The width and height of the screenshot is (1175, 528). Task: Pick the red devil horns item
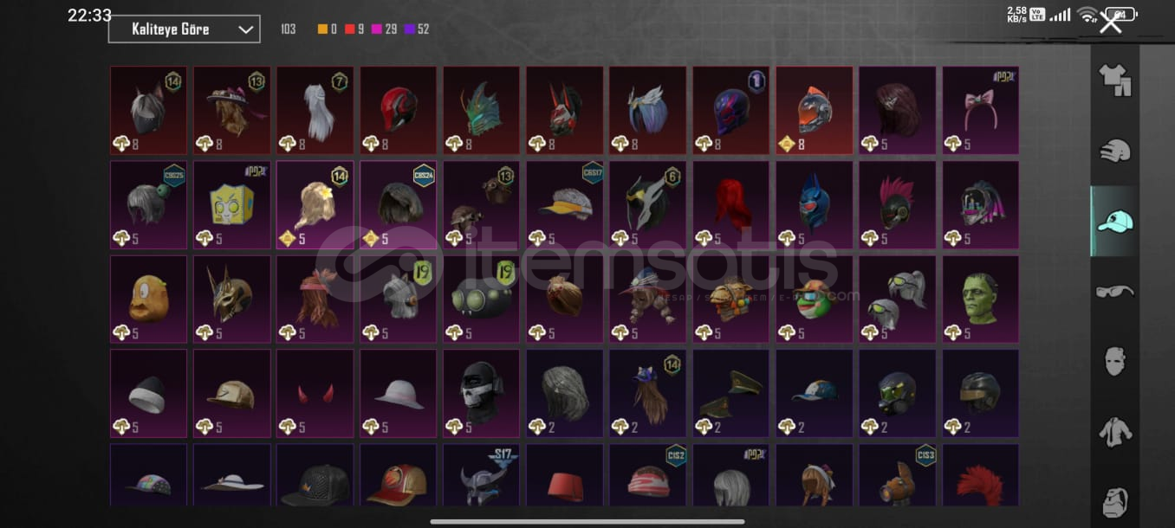point(315,392)
